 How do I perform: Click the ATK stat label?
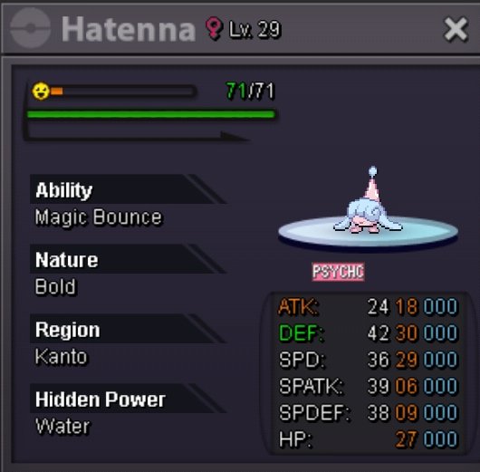[x=299, y=306]
